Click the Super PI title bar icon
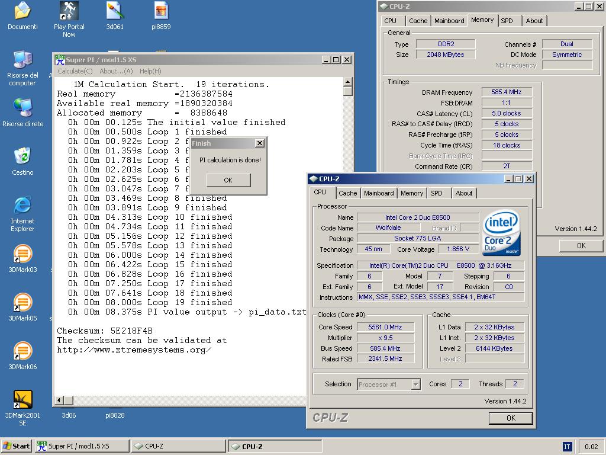606x455 pixels. (60, 60)
